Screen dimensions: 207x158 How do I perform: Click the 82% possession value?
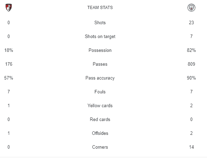point(191,50)
